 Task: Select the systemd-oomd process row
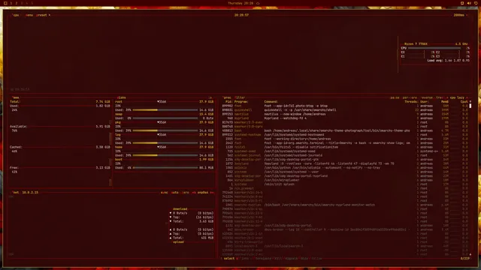(345, 151)
